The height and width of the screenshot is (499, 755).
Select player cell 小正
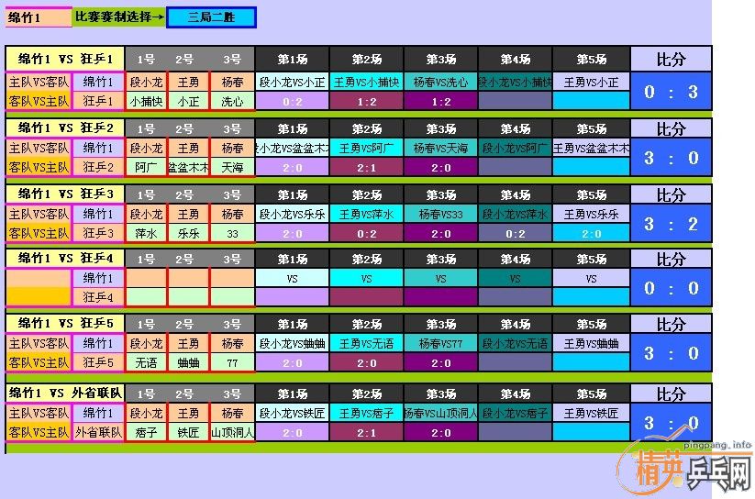[188, 101]
